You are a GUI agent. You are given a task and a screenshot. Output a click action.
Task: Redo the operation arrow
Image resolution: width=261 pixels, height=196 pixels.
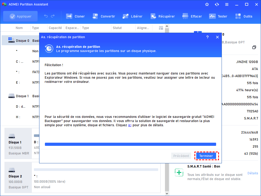(53, 16)
